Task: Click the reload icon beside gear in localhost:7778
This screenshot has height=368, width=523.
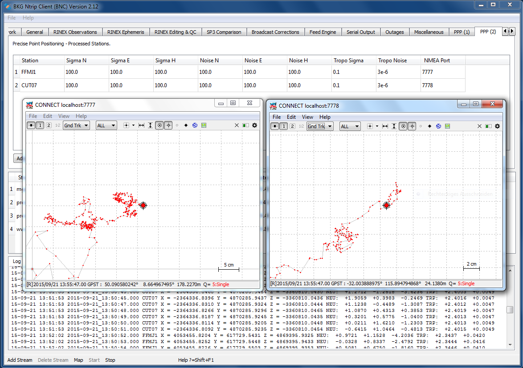Action: (x=489, y=126)
